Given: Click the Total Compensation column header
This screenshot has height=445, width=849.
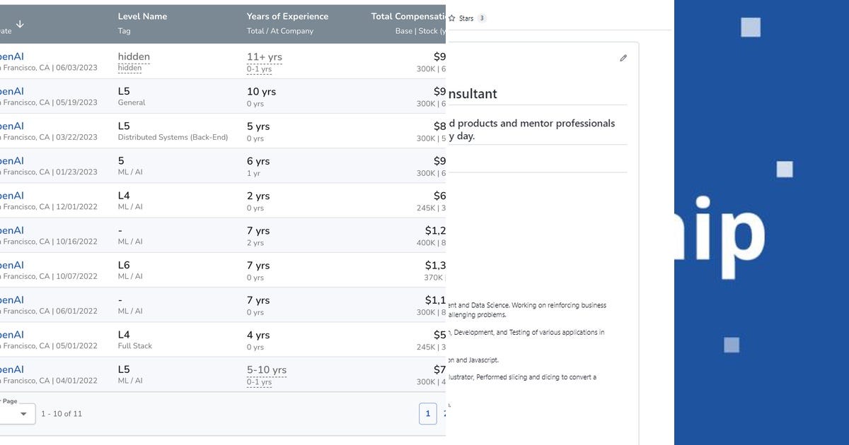Looking at the screenshot, I should click(x=408, y=16).
